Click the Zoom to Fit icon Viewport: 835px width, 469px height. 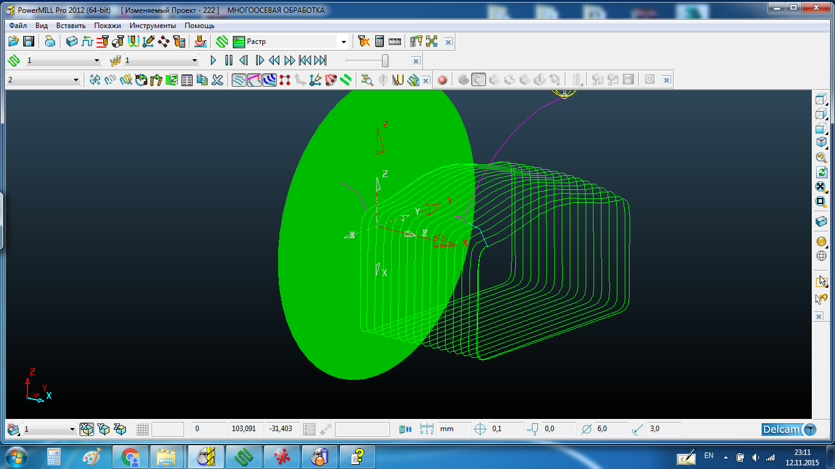(822, 187)
